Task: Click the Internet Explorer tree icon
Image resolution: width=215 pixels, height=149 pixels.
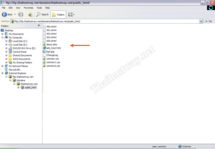Action: pos(6,73)
